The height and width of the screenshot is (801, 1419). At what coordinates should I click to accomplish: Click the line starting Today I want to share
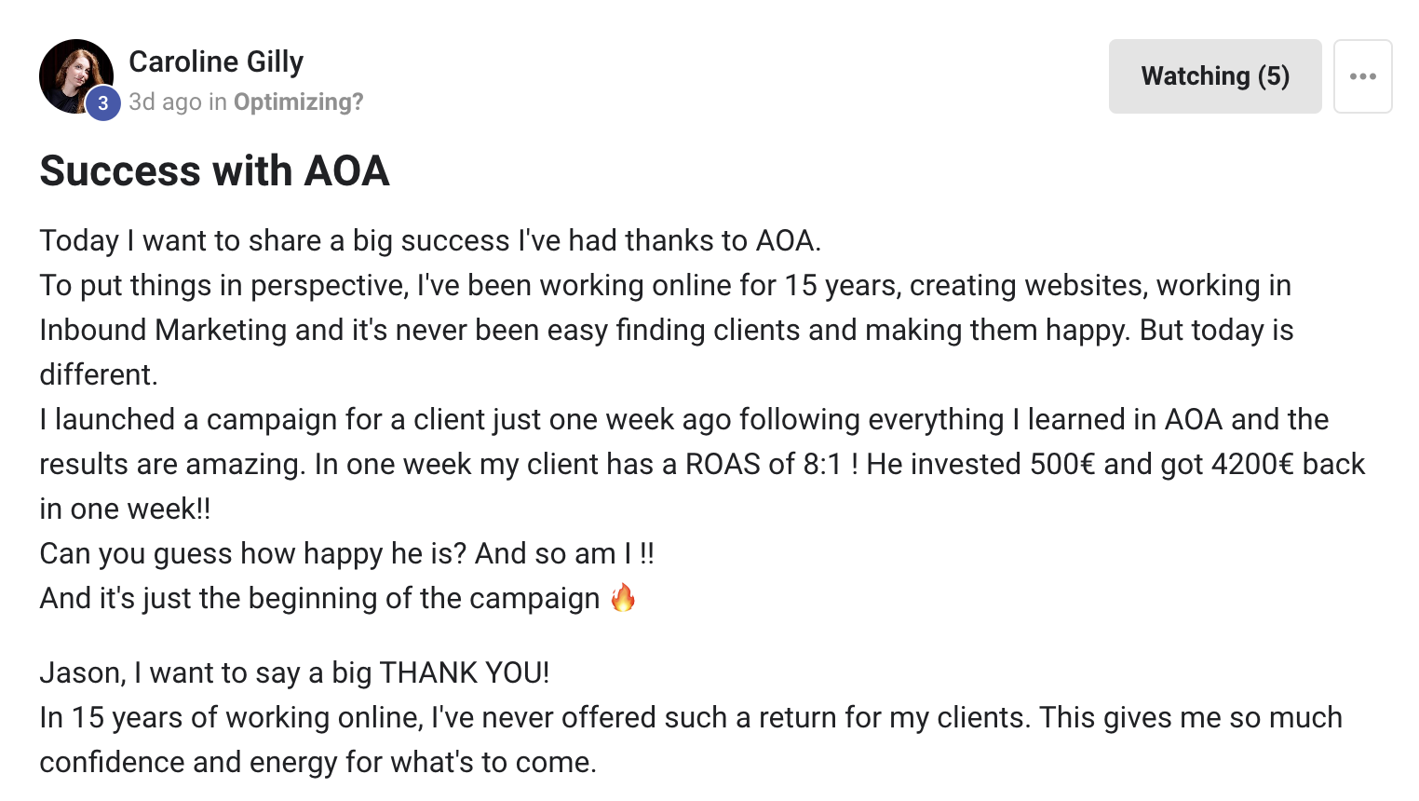click(x=429, y=240)
